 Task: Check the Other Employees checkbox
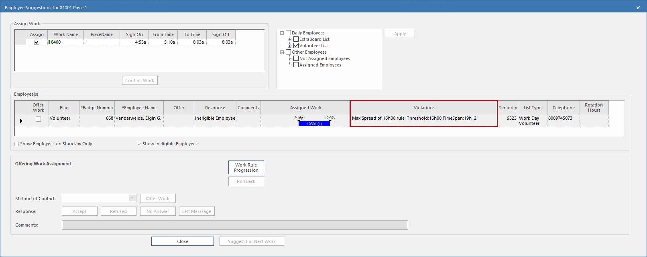point(288,52)
